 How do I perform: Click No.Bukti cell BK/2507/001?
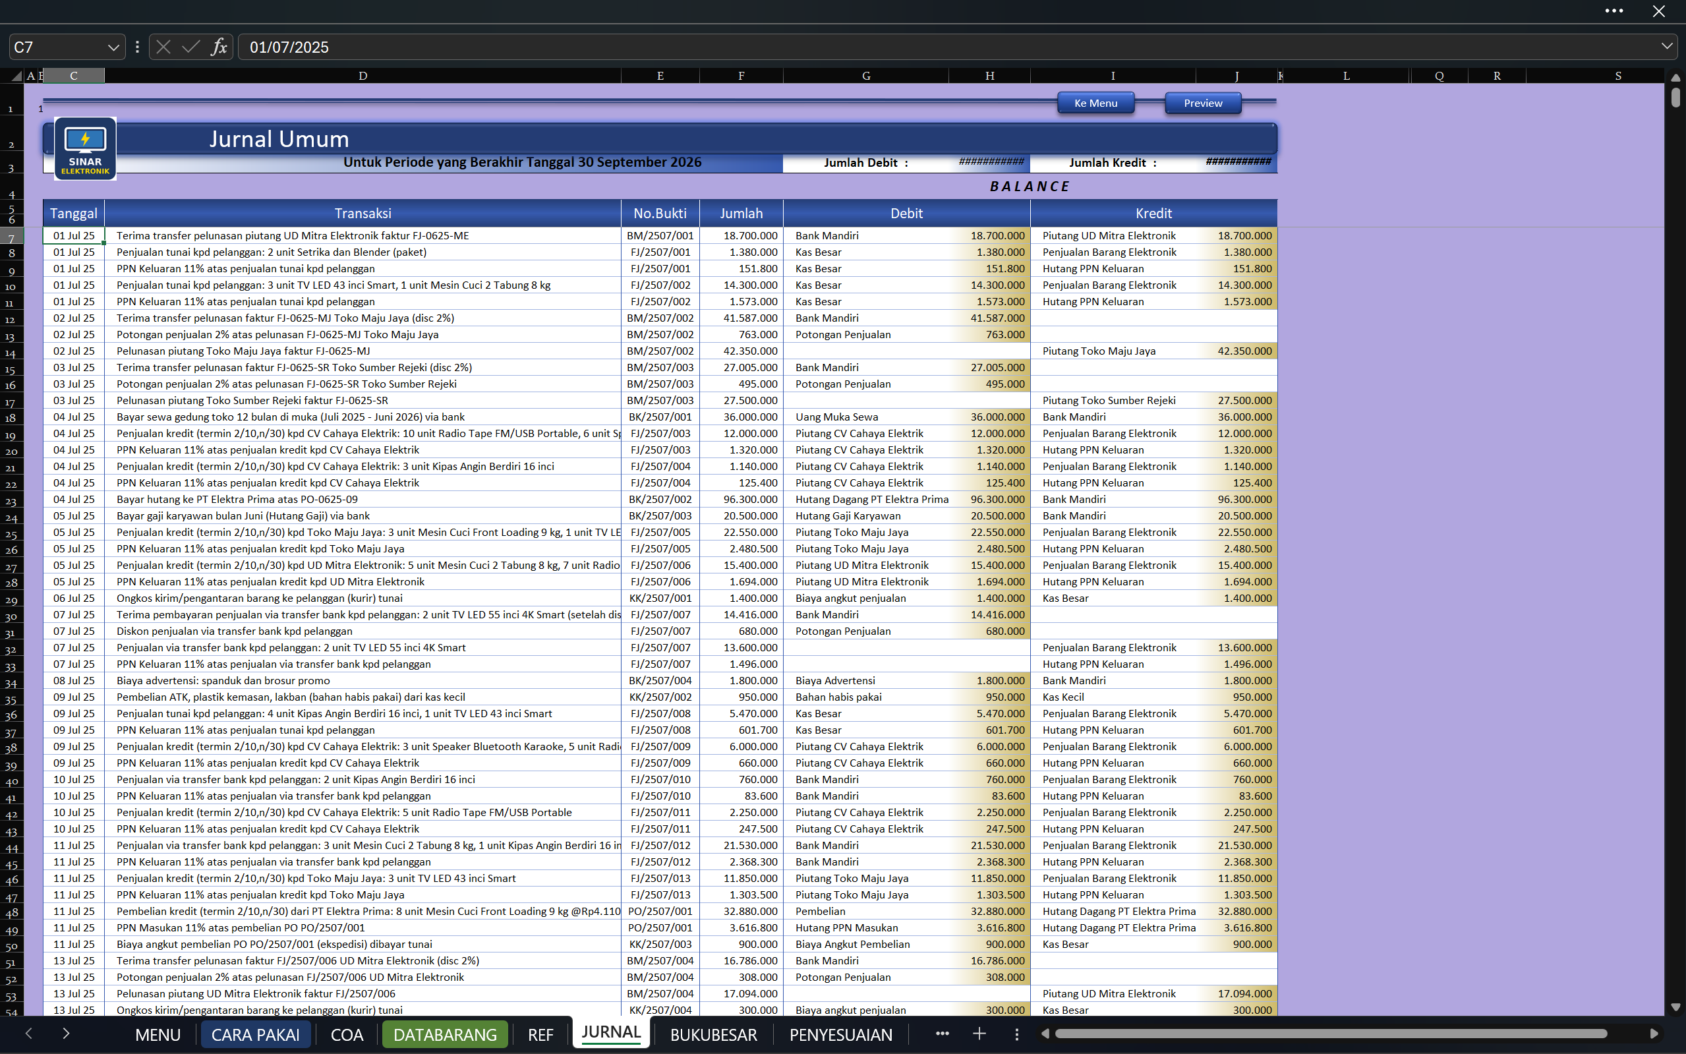660,417
